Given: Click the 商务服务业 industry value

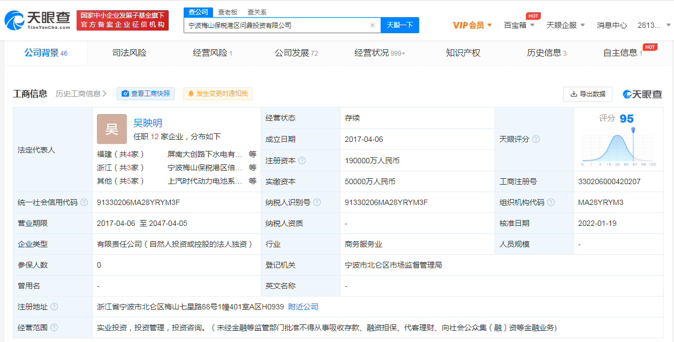Looking at the screenshot, I should point(363,244).
